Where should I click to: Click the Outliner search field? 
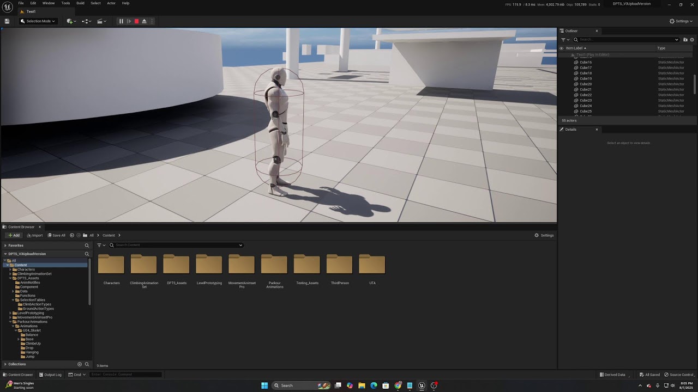point(626,40)
